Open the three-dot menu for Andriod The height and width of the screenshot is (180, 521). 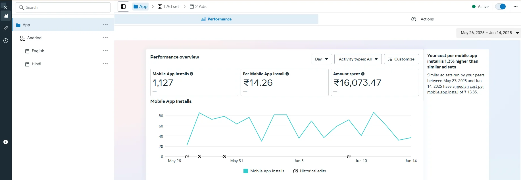click(x=105, y=38)
